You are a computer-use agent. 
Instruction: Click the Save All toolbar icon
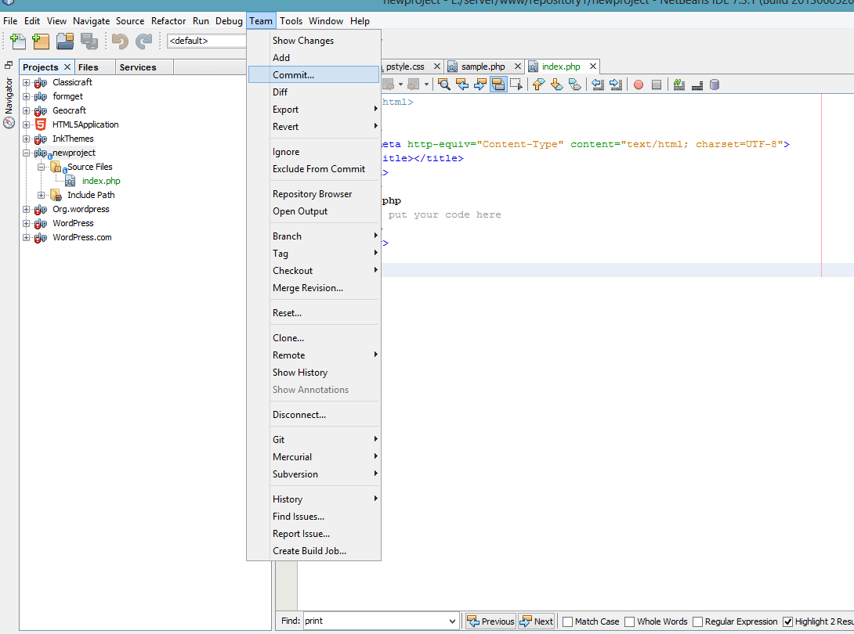point(89,41)
